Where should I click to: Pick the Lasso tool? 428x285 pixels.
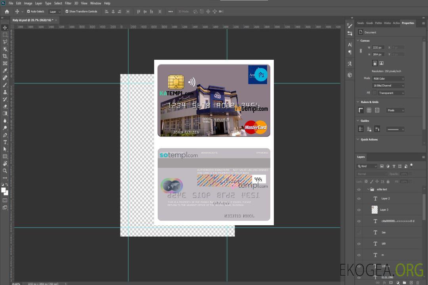pos(5,42)
